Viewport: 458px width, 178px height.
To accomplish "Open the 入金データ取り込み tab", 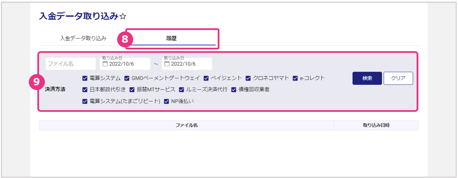I will point(83,38).
